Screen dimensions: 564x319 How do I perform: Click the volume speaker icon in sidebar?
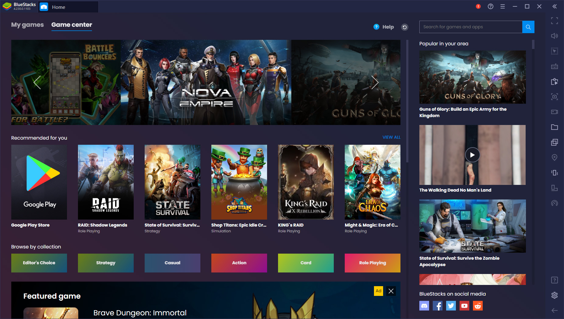(555, 36)
